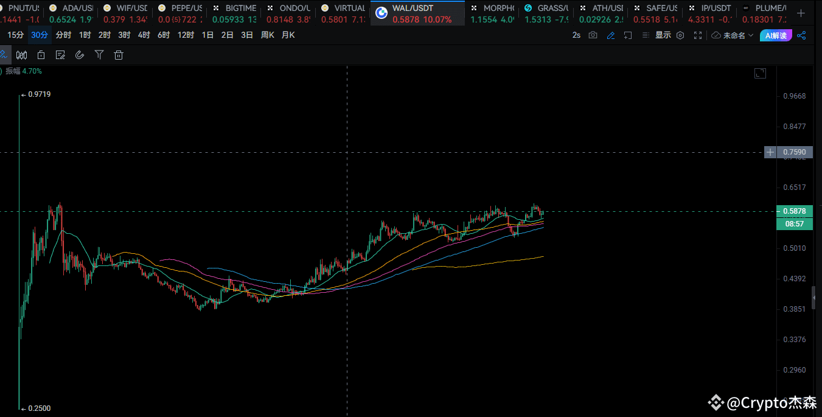822x417 pixels.
Task: Click the cloud save icon
Action: pos(716,35)
